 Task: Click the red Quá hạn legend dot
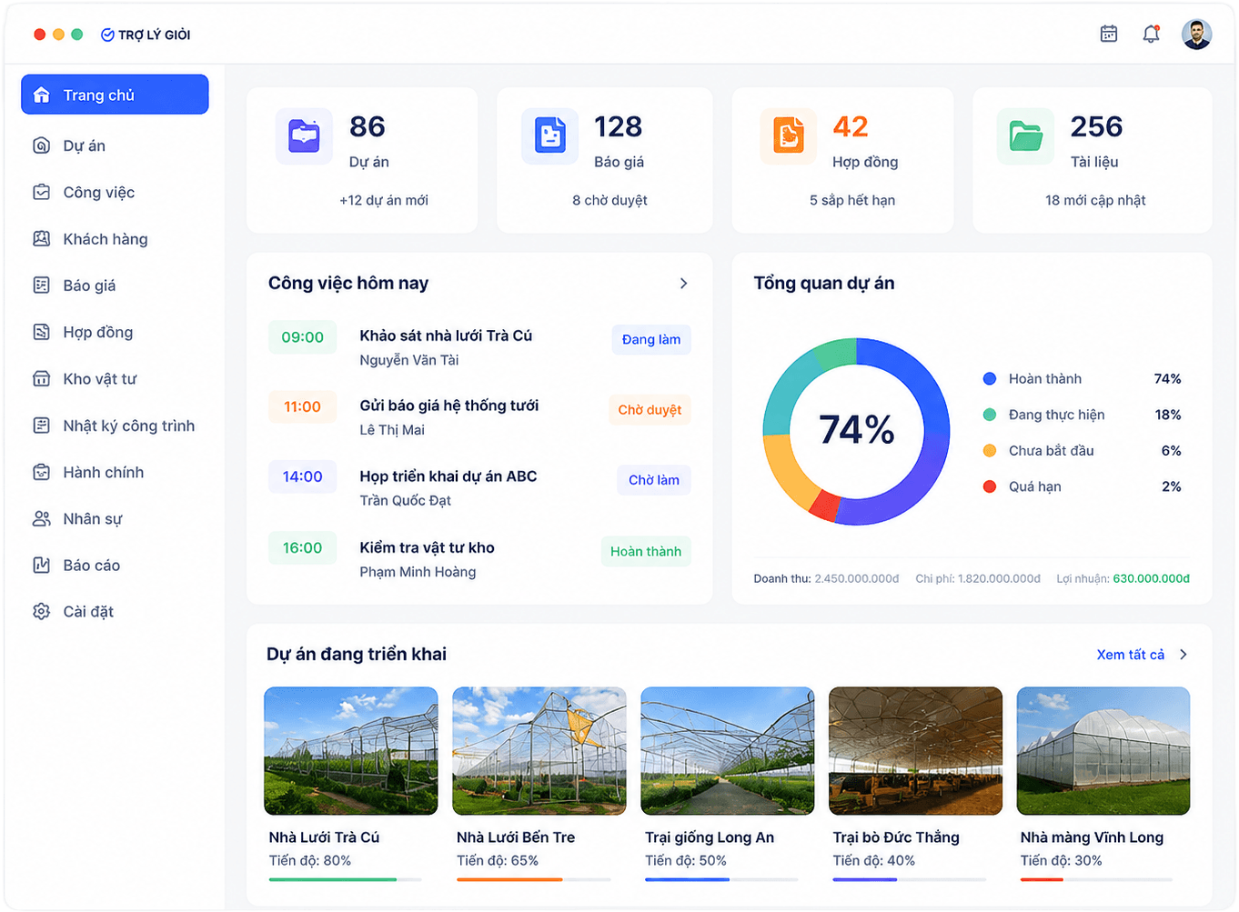coord(990,486)
